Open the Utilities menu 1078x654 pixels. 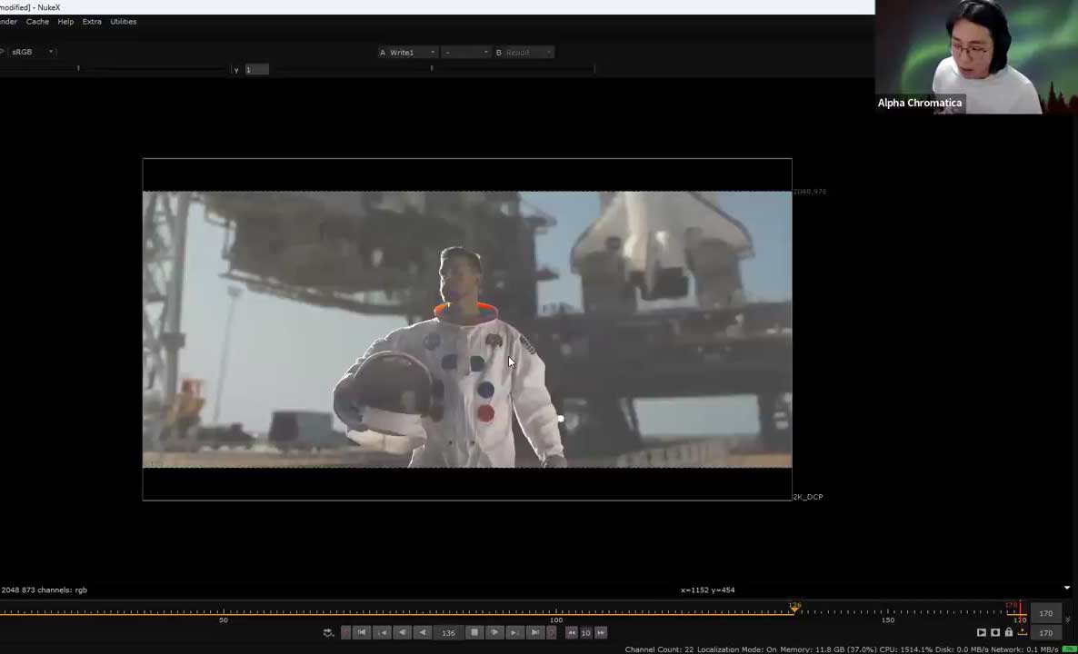[124, 21]
